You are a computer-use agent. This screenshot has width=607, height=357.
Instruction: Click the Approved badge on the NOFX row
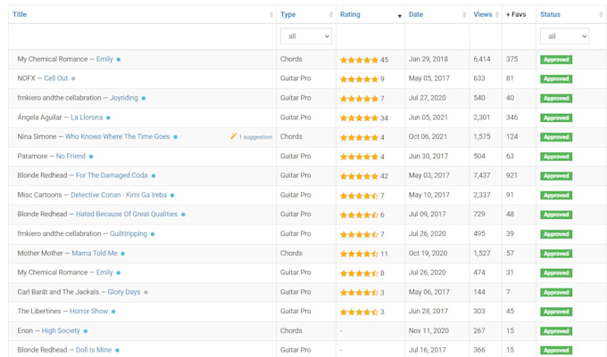(556, 78)
